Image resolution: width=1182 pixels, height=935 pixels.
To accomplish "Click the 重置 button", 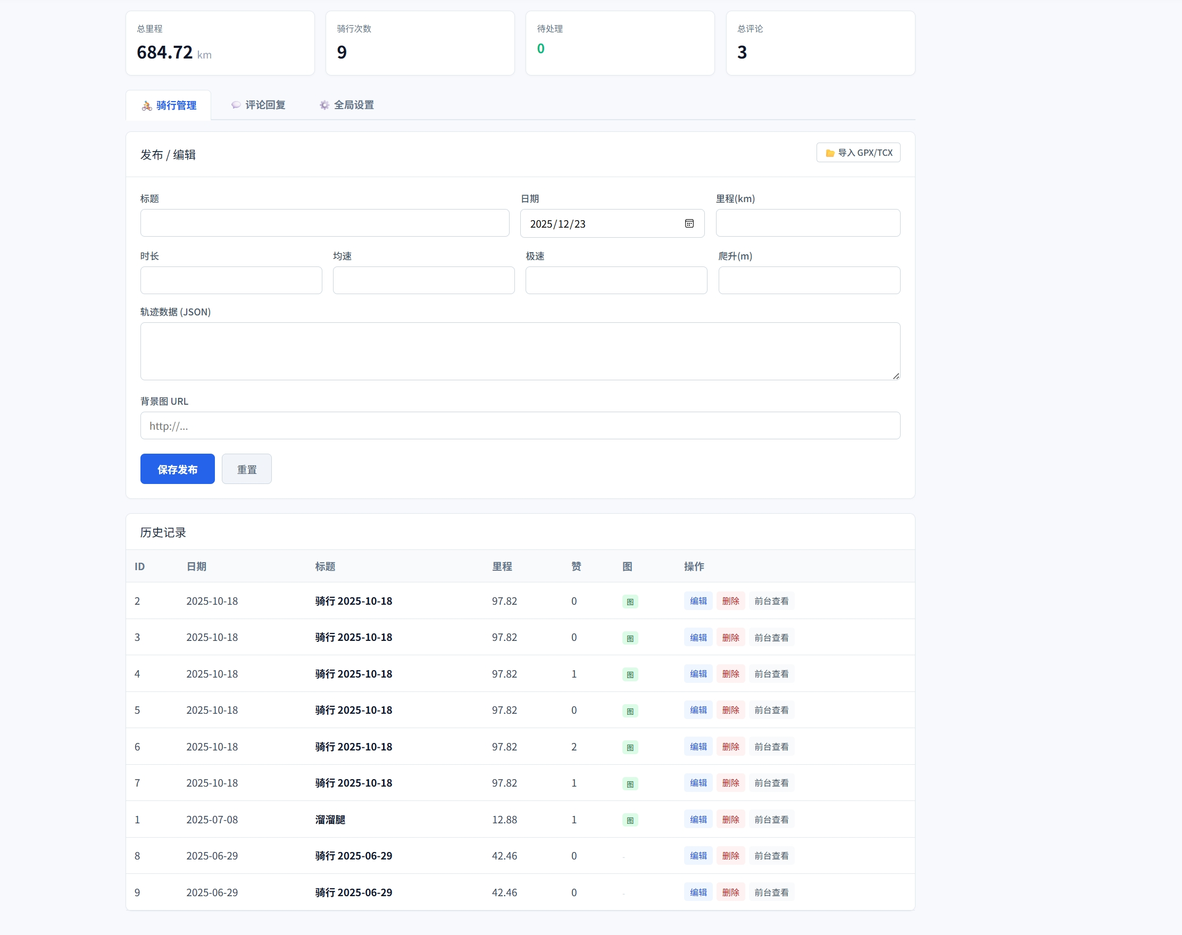I will point(246,469).
